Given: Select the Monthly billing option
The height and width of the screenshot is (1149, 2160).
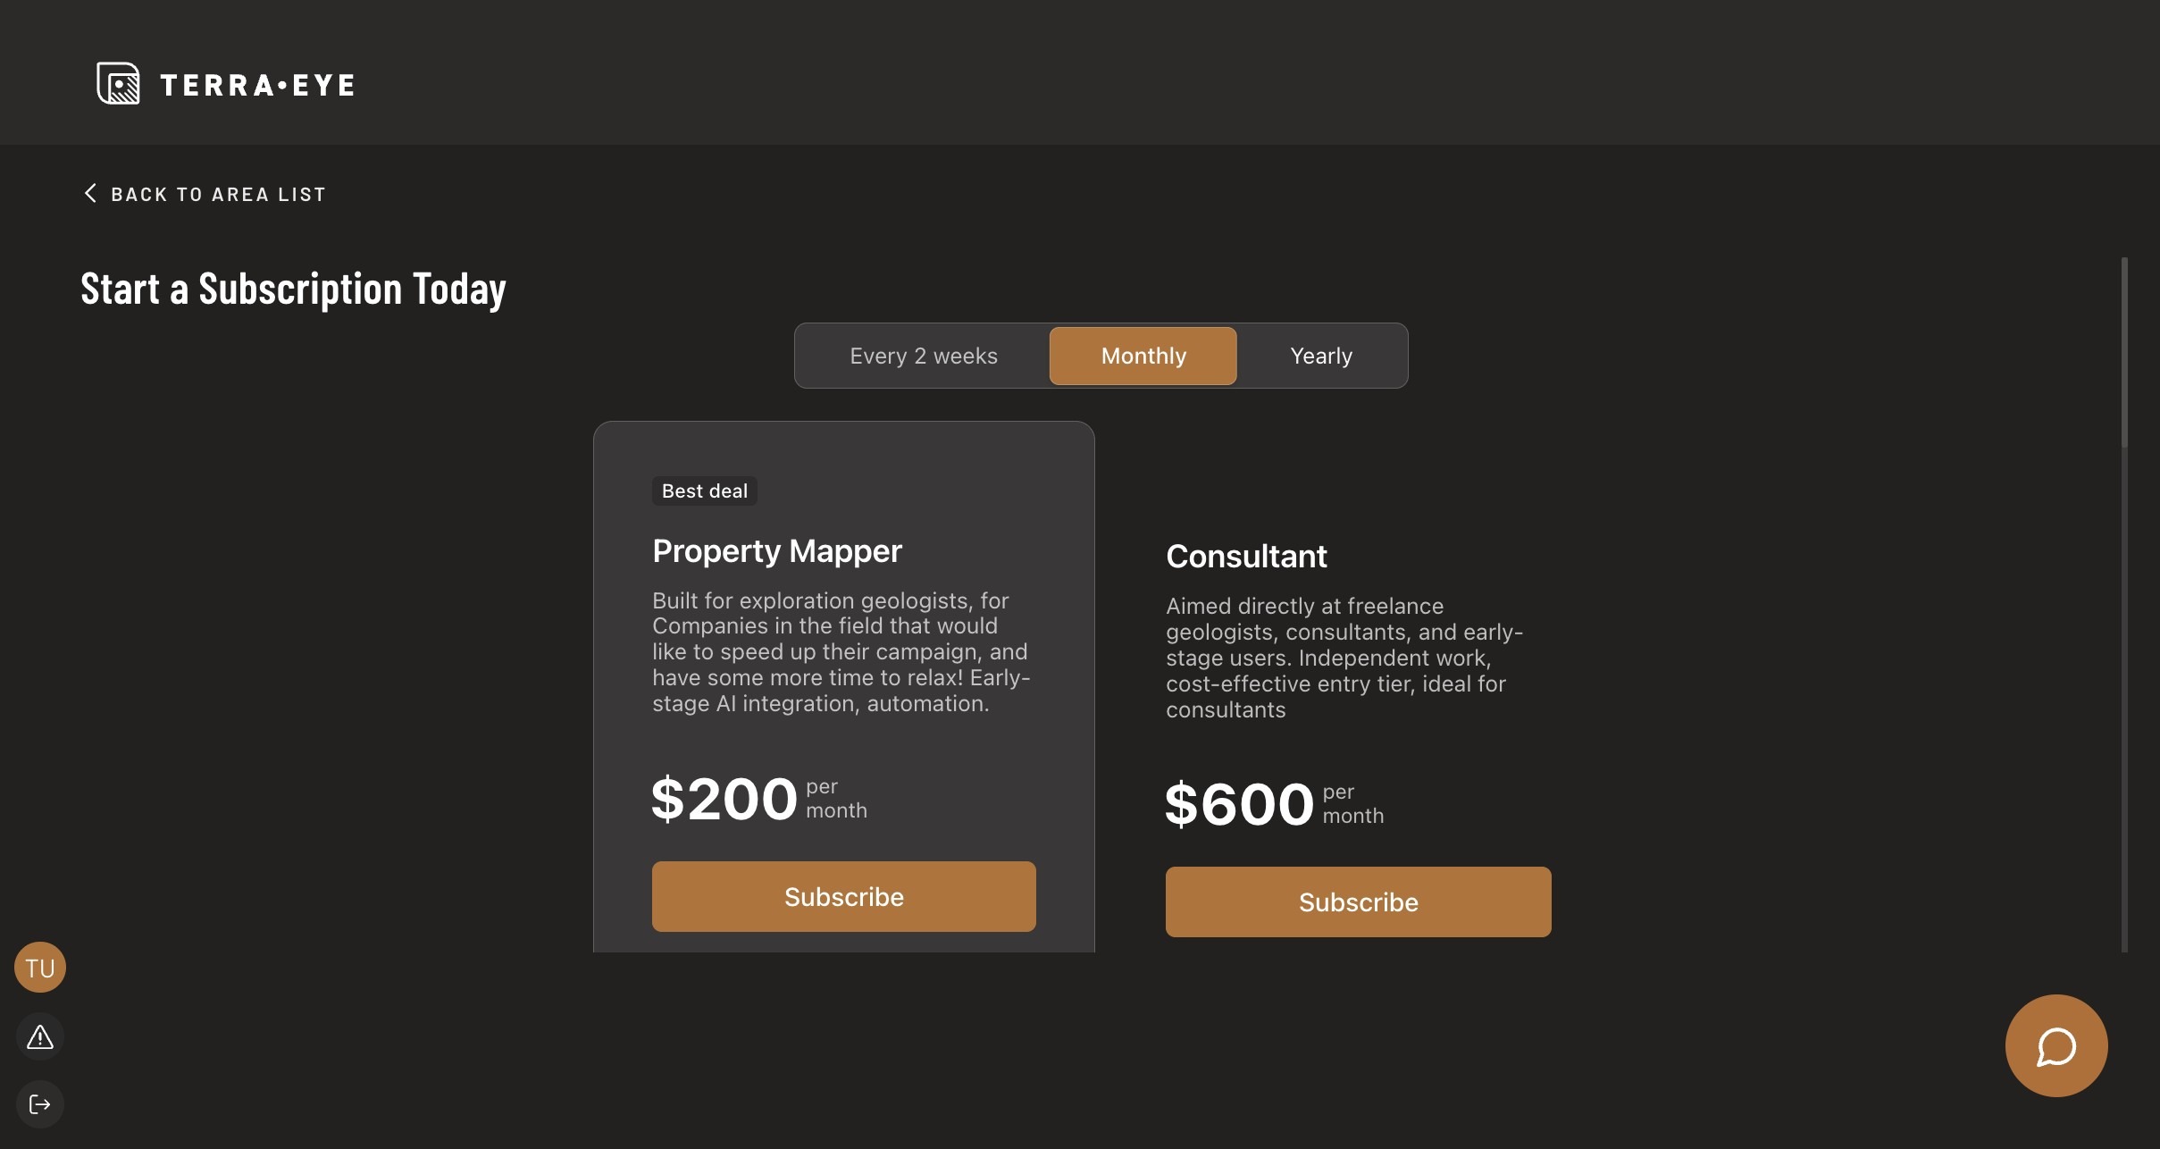Looking at the screenshot, I should (x=1143, y=356).
